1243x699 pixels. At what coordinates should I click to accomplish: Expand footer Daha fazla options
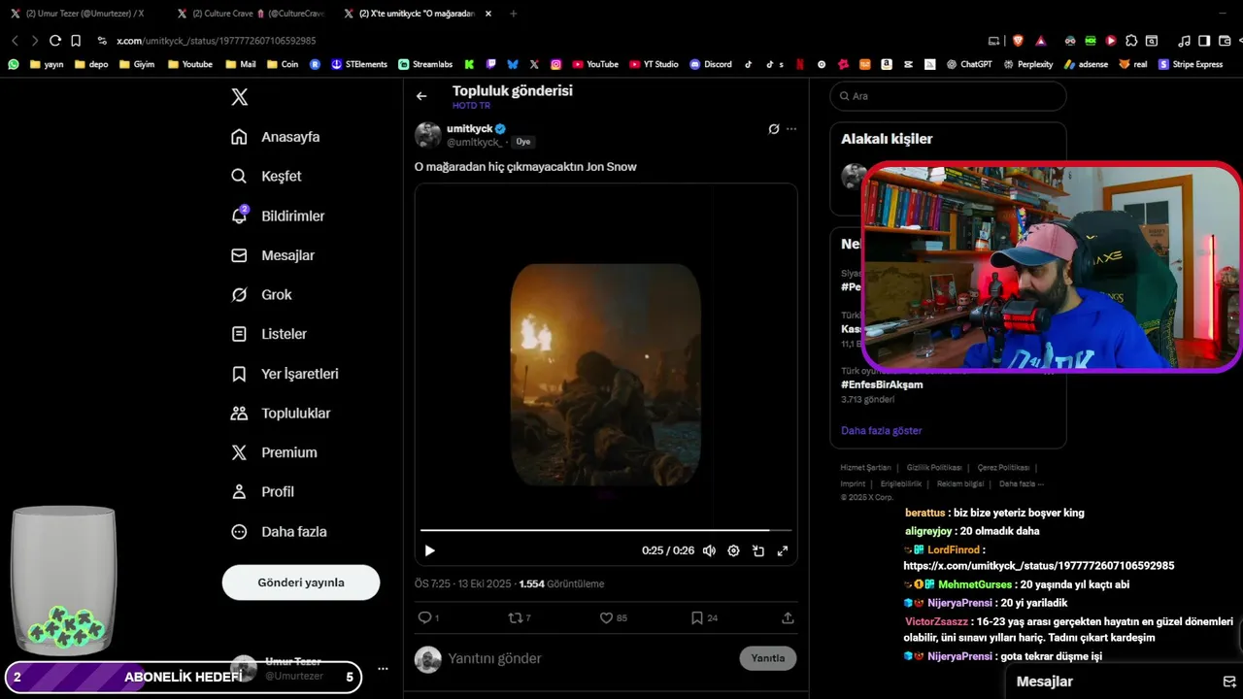pyautogui.click(x=1022, y=483)
